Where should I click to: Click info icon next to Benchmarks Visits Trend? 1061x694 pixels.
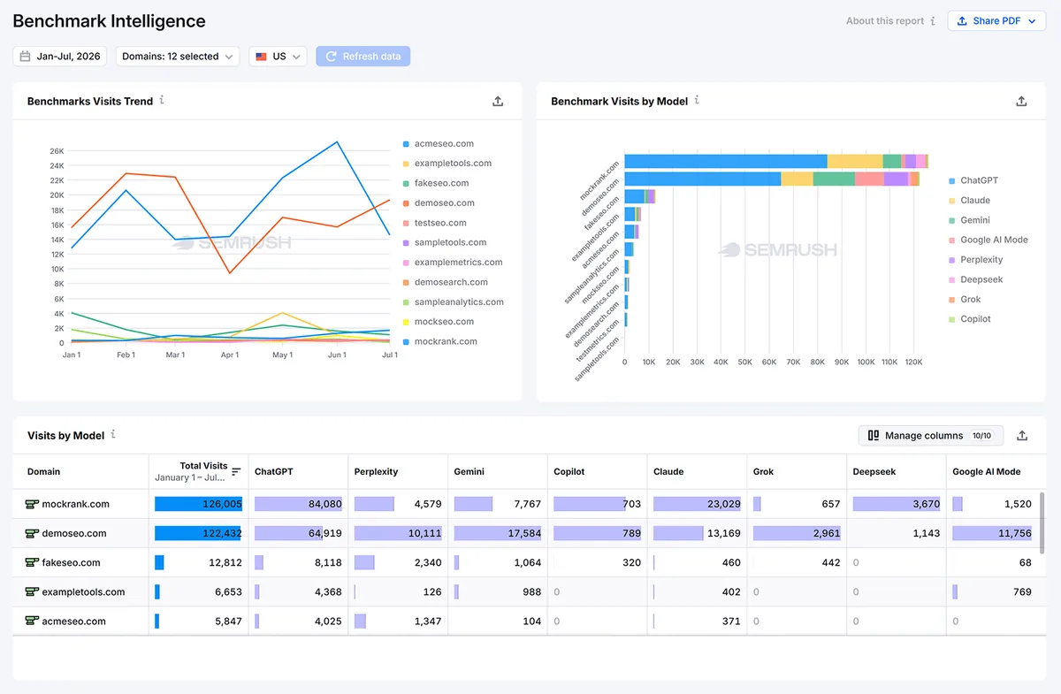pyautogui.click(x=162, y=101)
